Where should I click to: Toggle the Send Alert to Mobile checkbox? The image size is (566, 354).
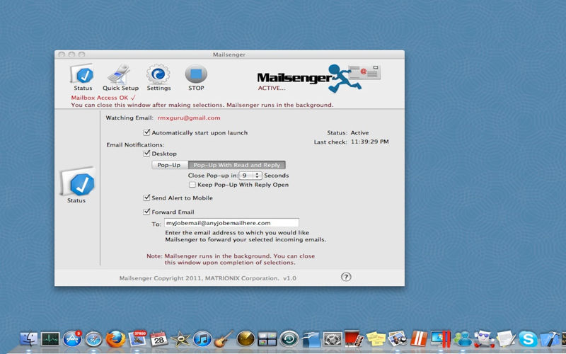click(147, 198)
